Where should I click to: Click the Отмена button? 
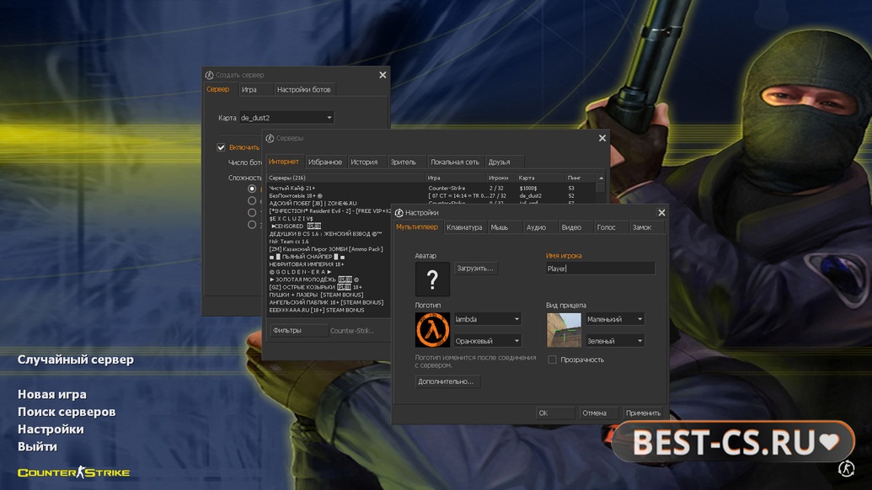(598, 413)
